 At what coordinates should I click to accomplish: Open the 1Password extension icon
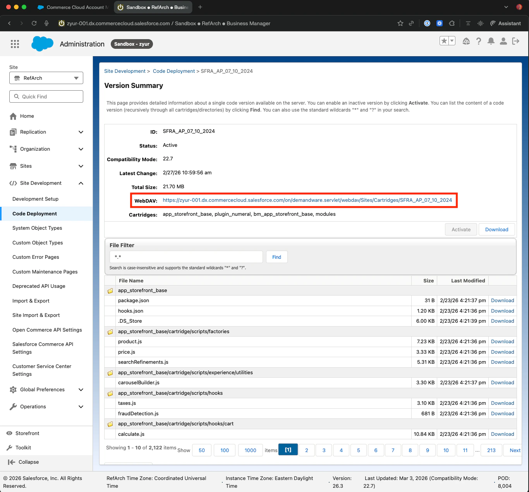[427, 23]
